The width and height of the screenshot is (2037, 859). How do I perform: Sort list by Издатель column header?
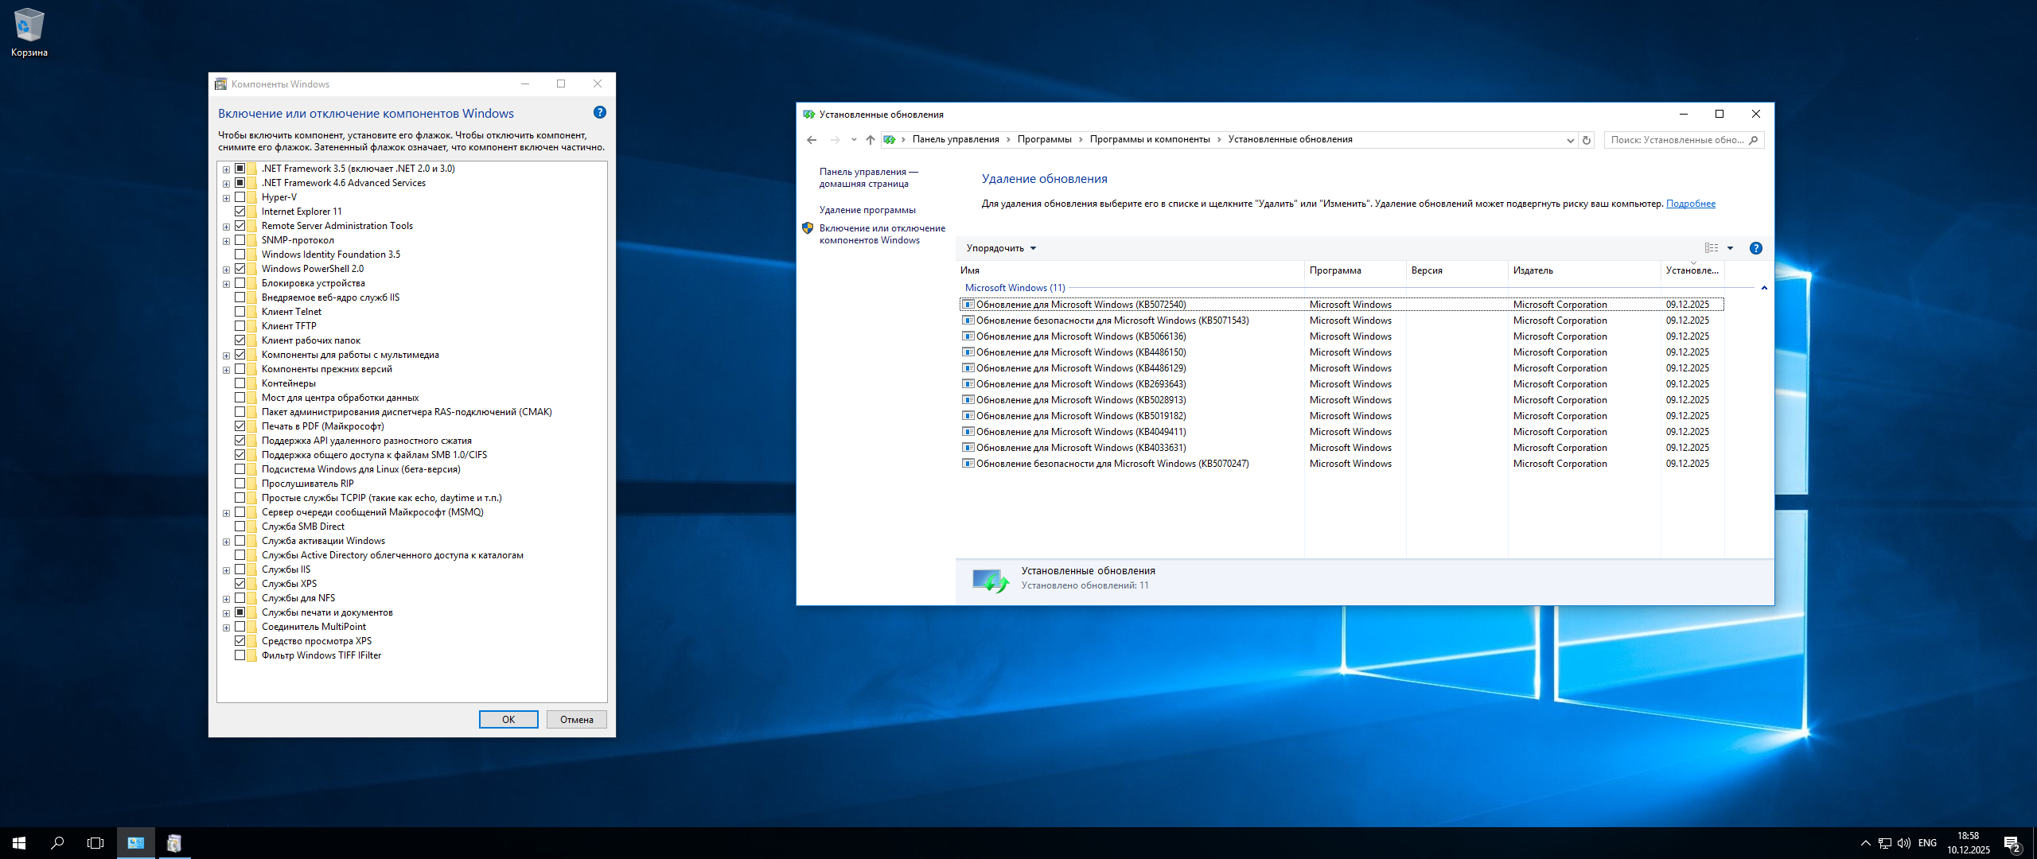point(1533,270)
